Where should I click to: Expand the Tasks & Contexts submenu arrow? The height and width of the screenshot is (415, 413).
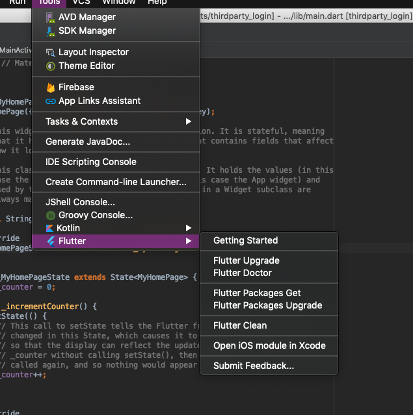pyautogui.click(x=189, y=121)
